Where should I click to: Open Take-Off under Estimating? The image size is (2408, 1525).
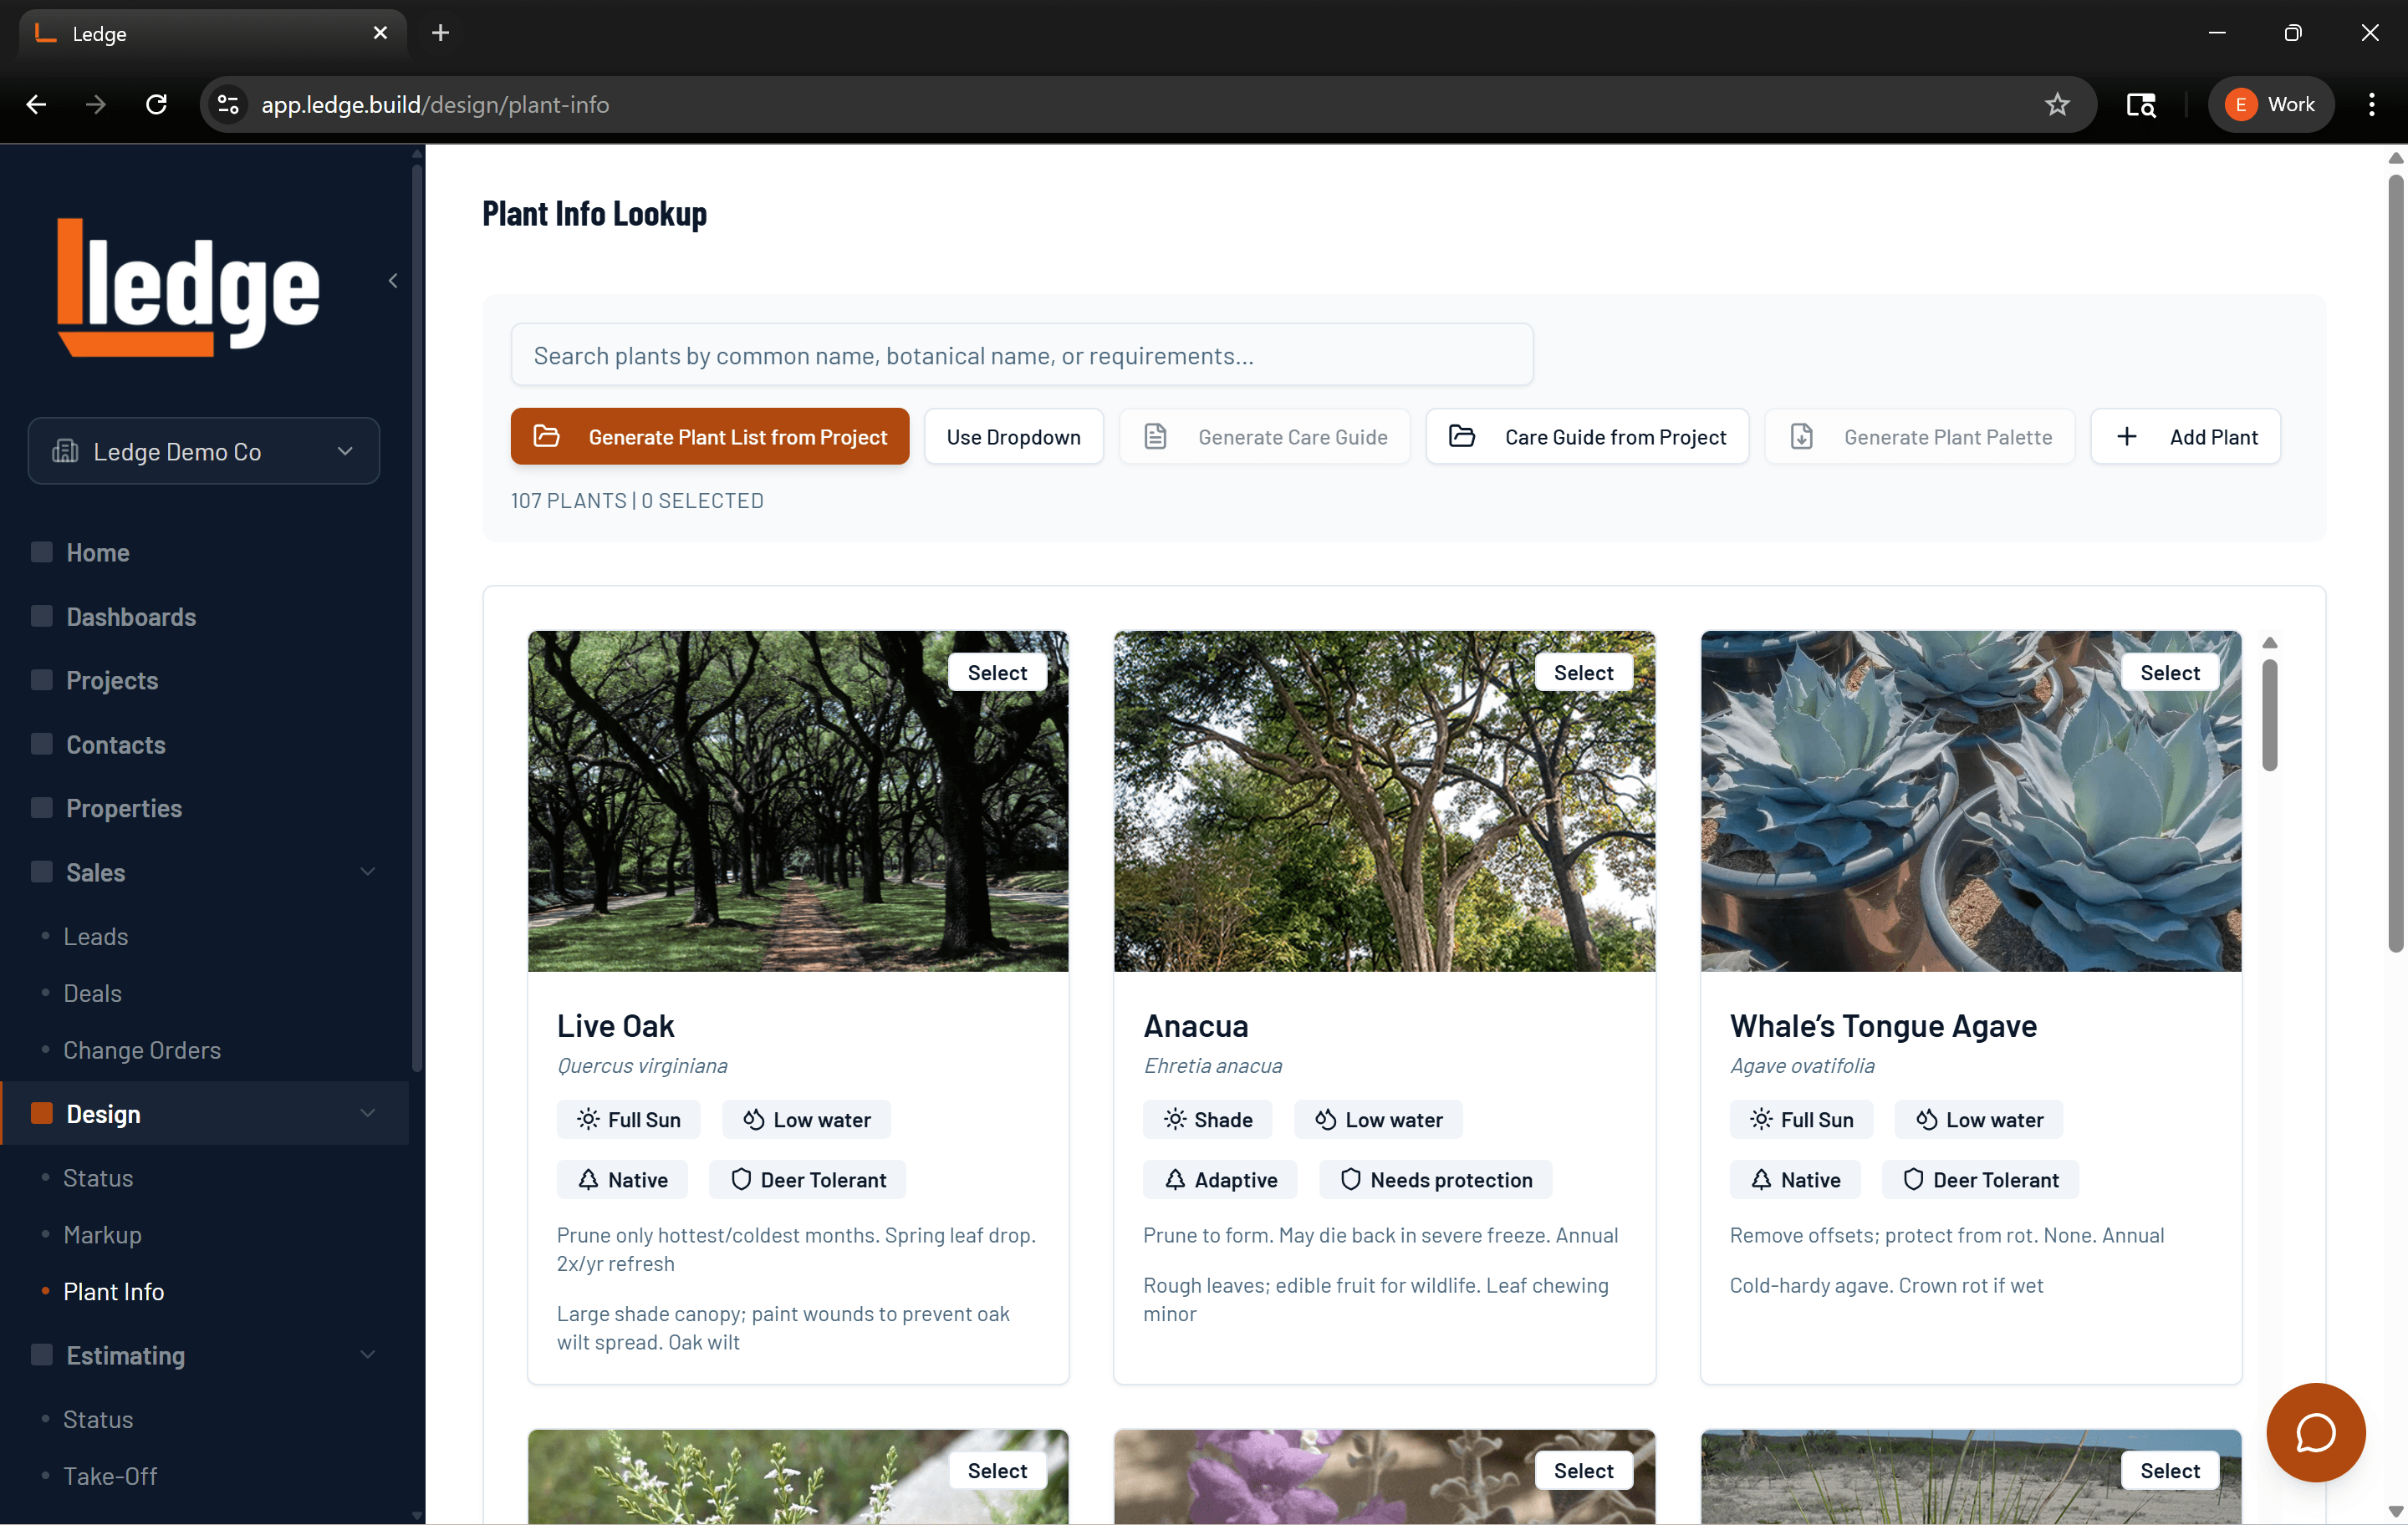(x=110, y=1475)
